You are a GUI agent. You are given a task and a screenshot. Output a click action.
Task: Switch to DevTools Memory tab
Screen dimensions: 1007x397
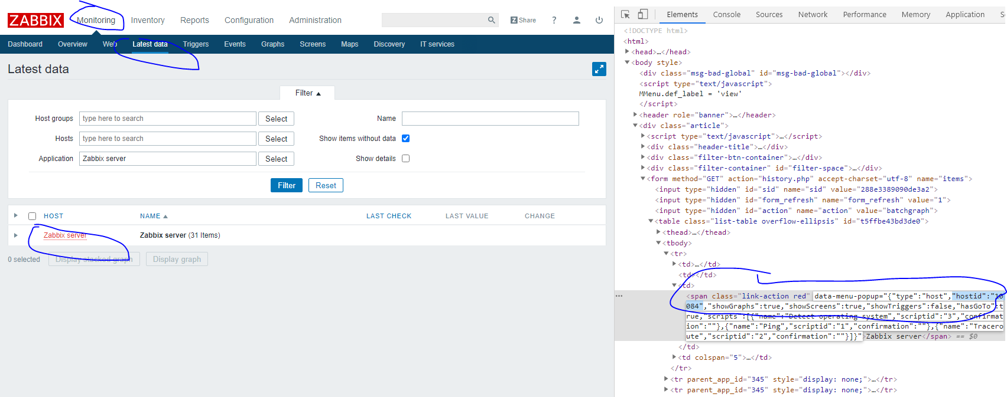915,14
